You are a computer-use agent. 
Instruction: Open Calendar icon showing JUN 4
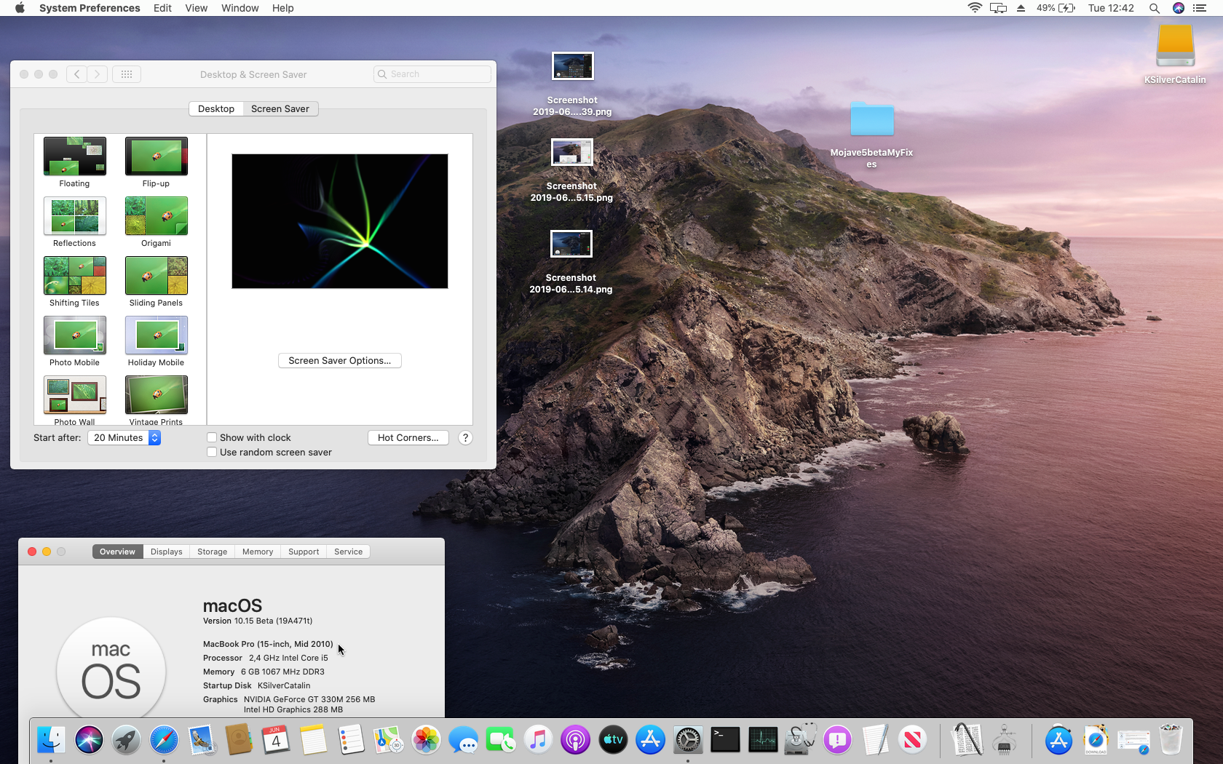point(275,741)
